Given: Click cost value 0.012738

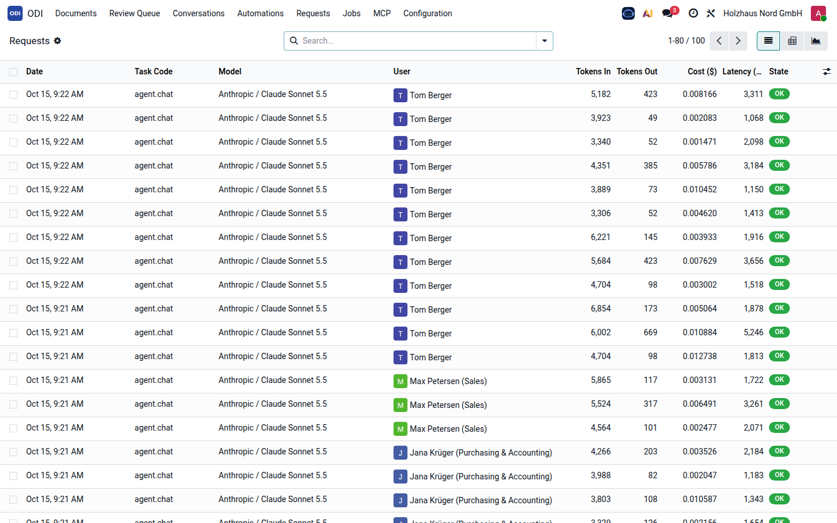Looking at the screenshot, I should [700, 356].
